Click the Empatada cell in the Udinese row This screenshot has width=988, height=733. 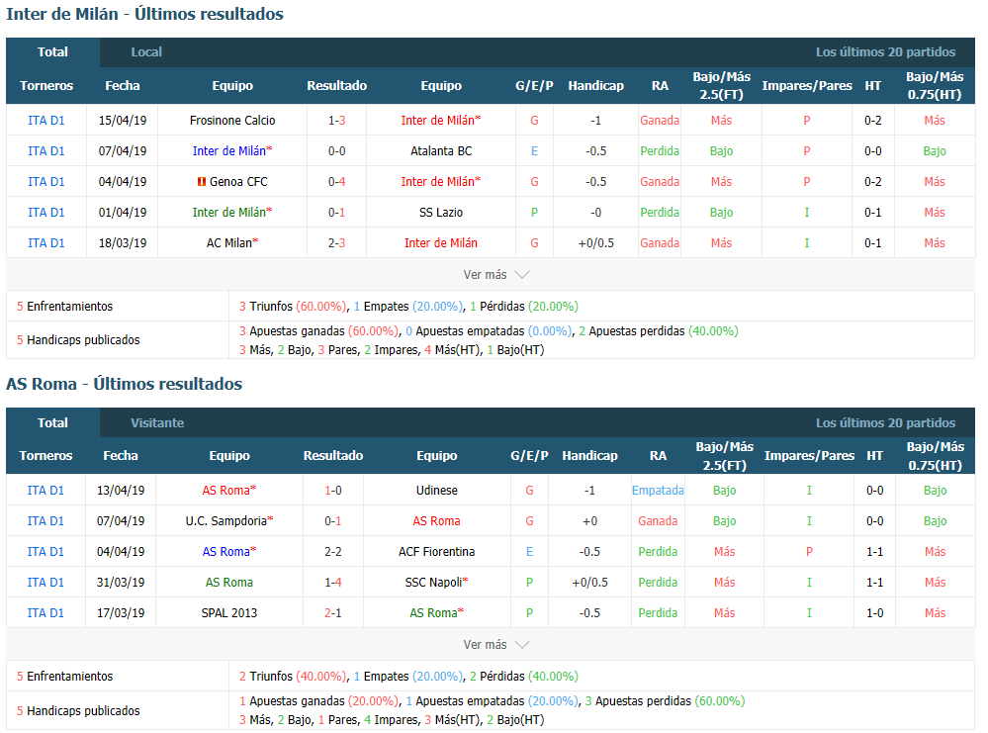tap(658, 491)
